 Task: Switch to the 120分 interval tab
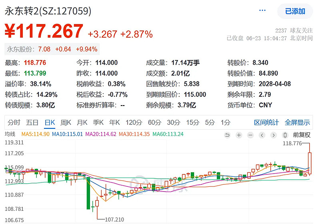[134, 123]
